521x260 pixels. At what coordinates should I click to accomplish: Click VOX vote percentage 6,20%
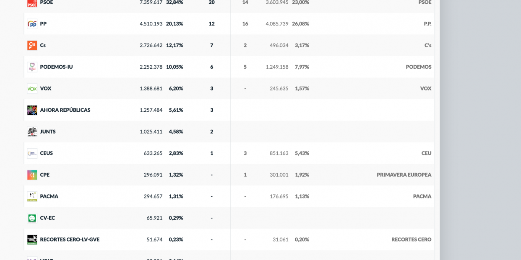[176, 88]
